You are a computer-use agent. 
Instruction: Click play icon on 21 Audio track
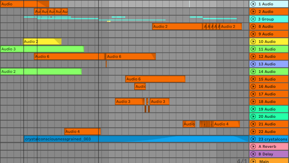[x=253, y=124]
